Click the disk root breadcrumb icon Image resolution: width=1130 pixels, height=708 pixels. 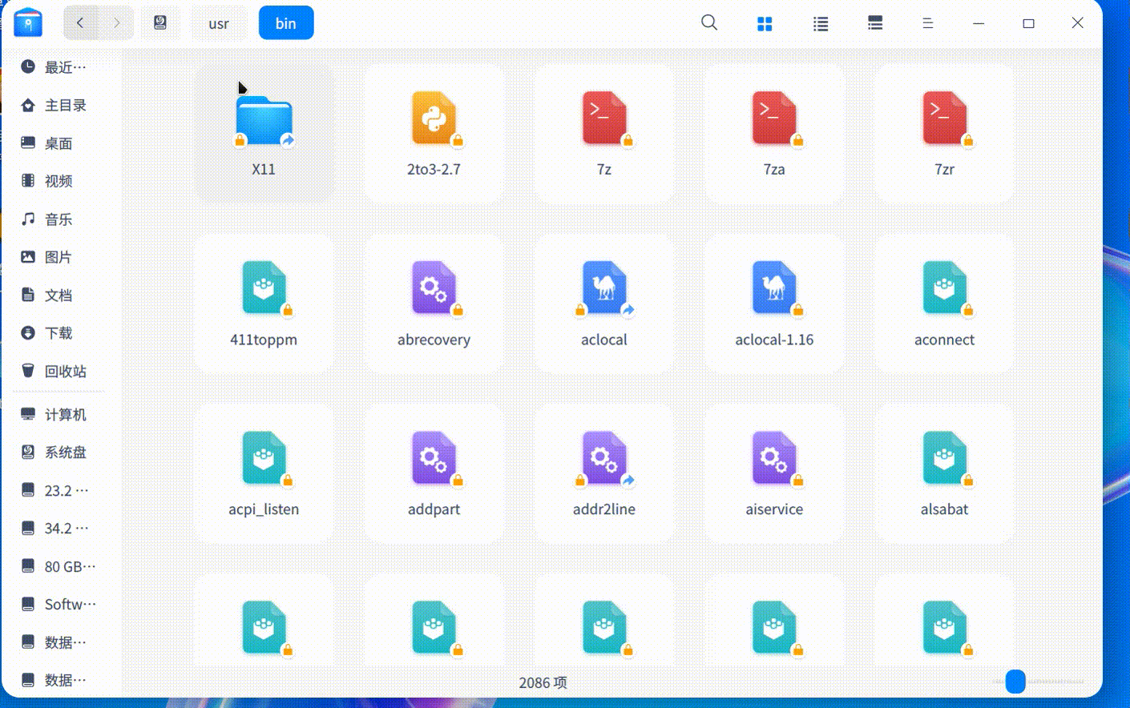[x=160, y=23]
